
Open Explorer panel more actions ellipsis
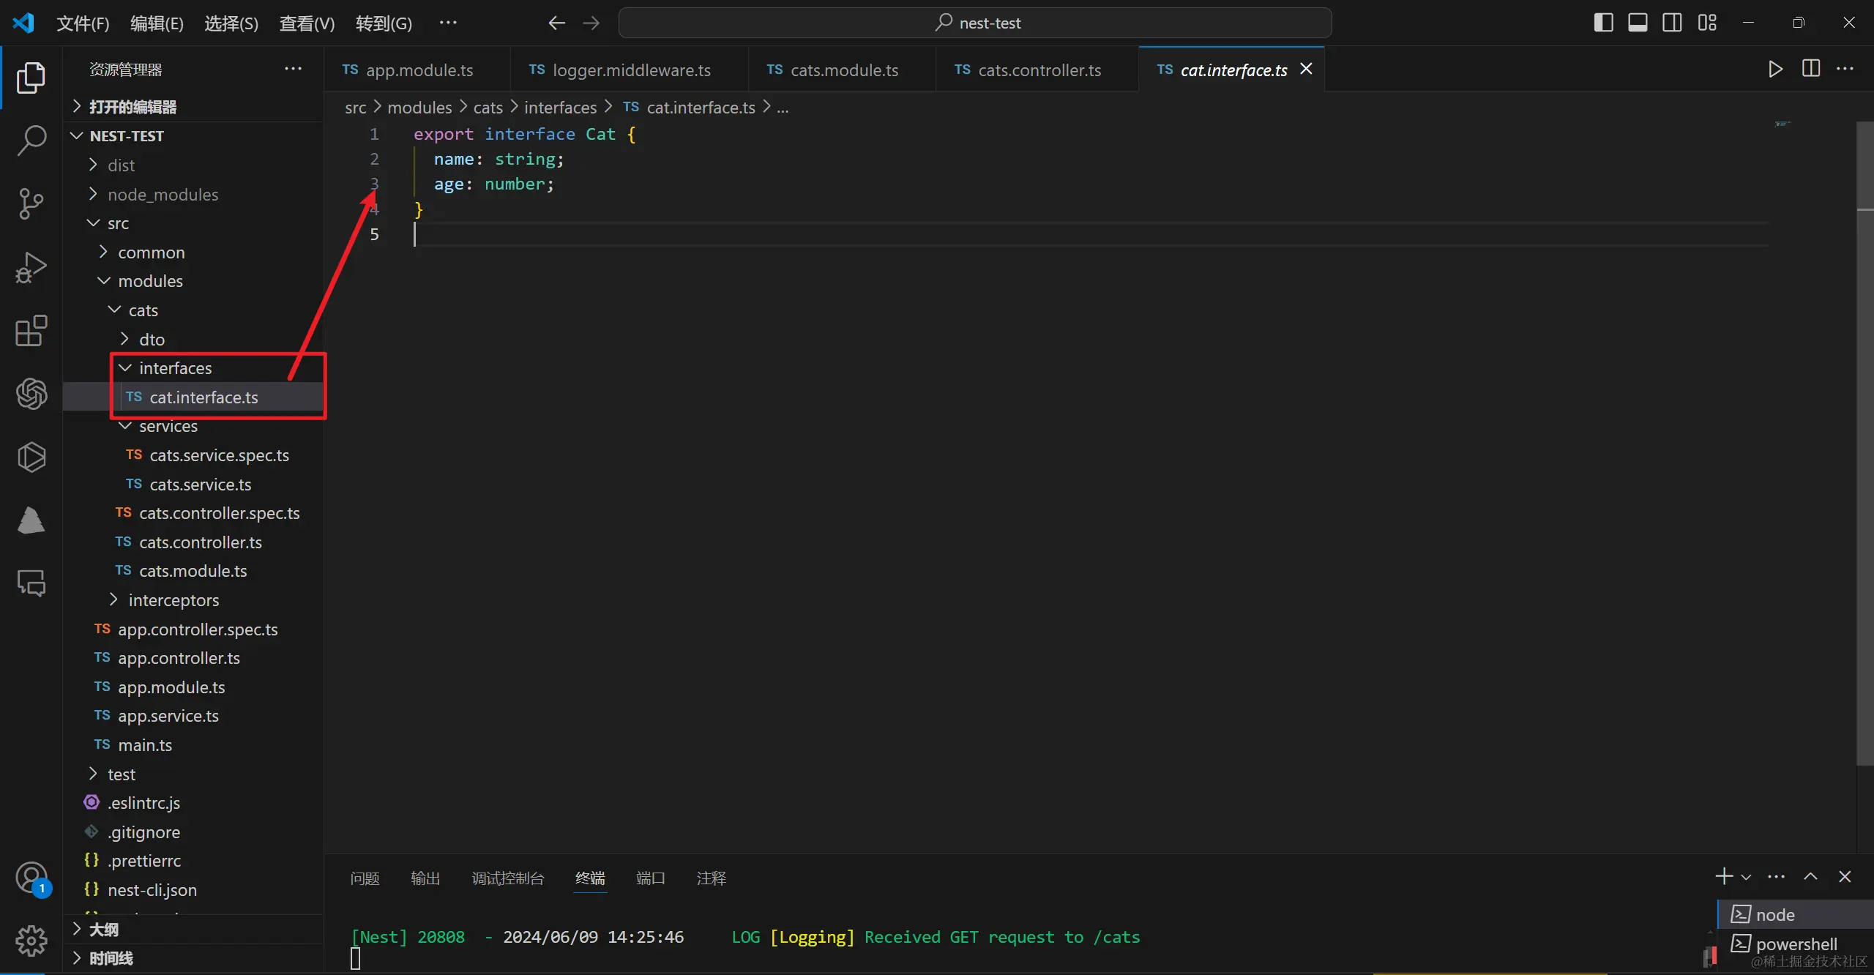pos(293,69)
